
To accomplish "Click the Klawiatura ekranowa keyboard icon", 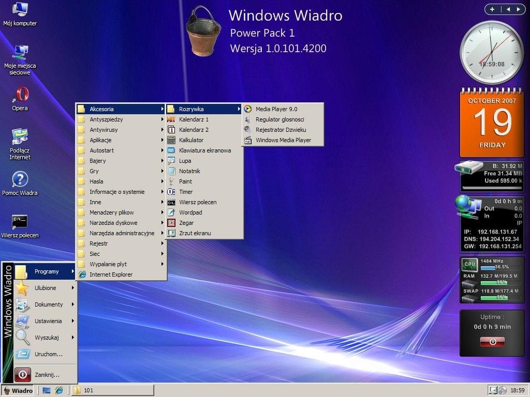I will [171, 150].
